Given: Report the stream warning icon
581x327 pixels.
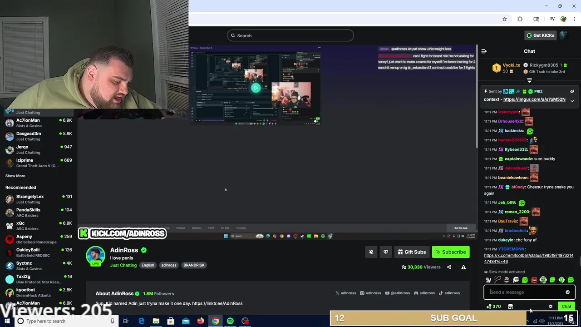Looking at the screenshot, I should 463,267.
